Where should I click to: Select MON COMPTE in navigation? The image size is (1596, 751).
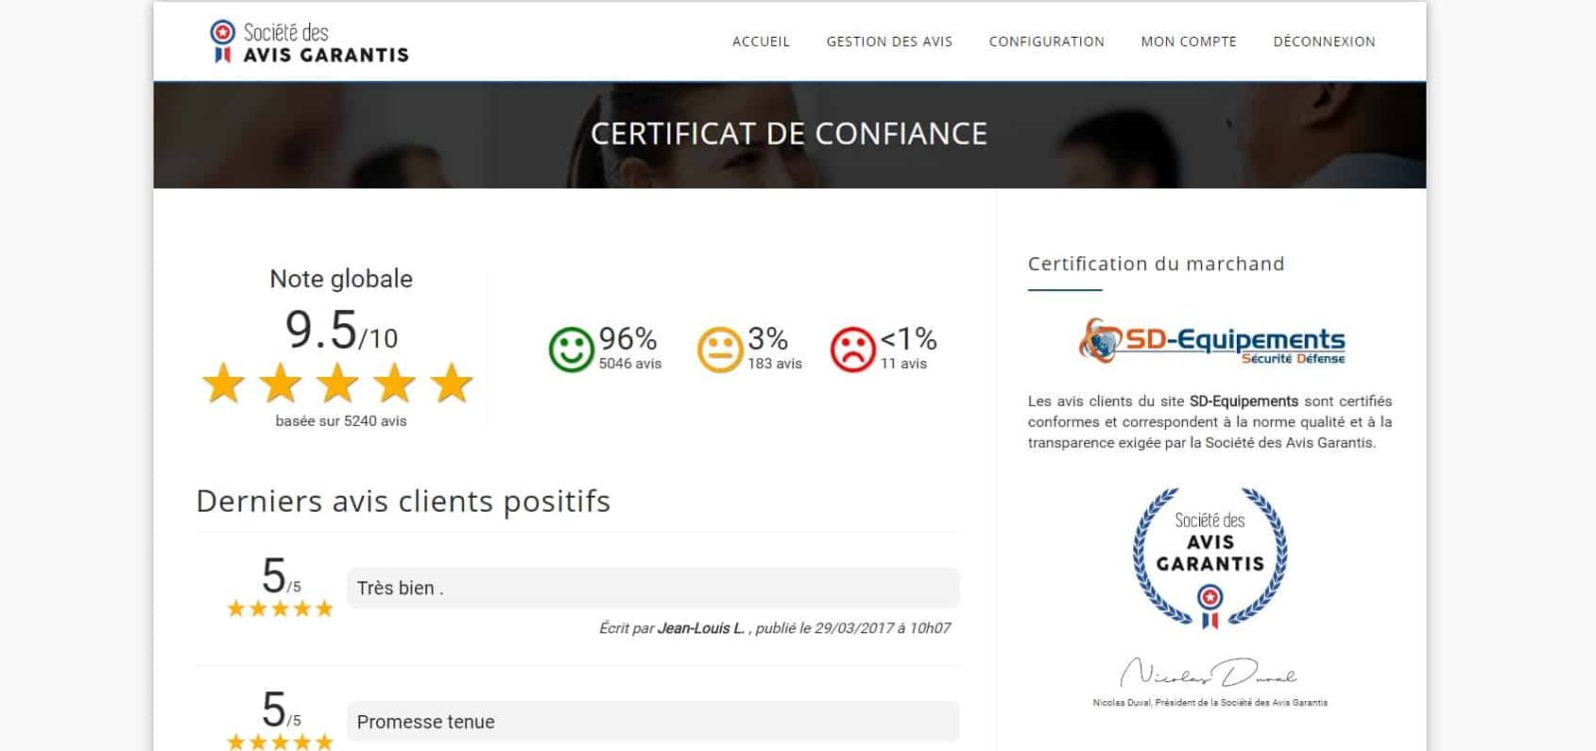[x=1189, y=42]
